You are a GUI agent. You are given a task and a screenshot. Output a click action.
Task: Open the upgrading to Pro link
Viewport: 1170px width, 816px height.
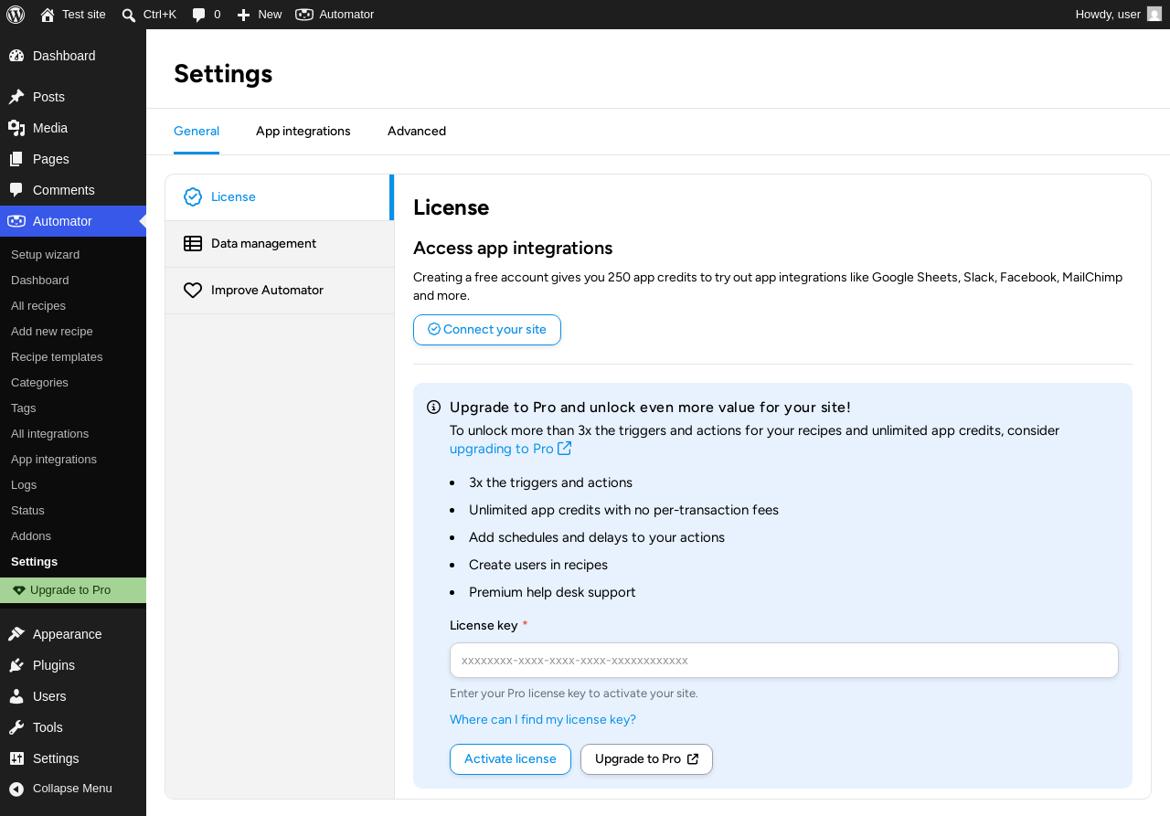[510, 449]
